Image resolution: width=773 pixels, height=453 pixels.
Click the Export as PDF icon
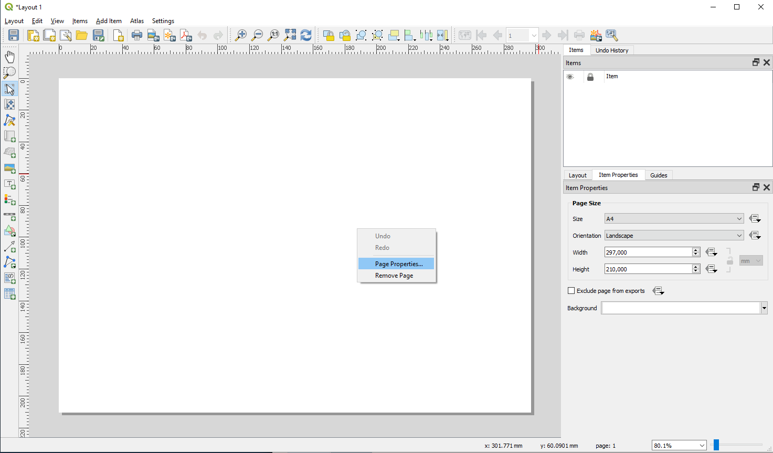pyautogui.click(x=186, y=35)
